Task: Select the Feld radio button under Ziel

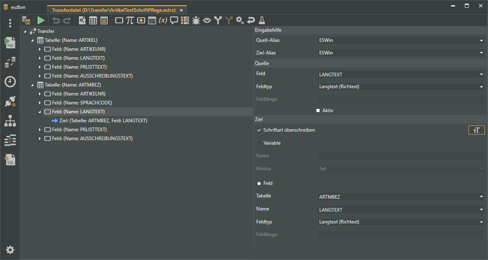Action: (259, 183)
